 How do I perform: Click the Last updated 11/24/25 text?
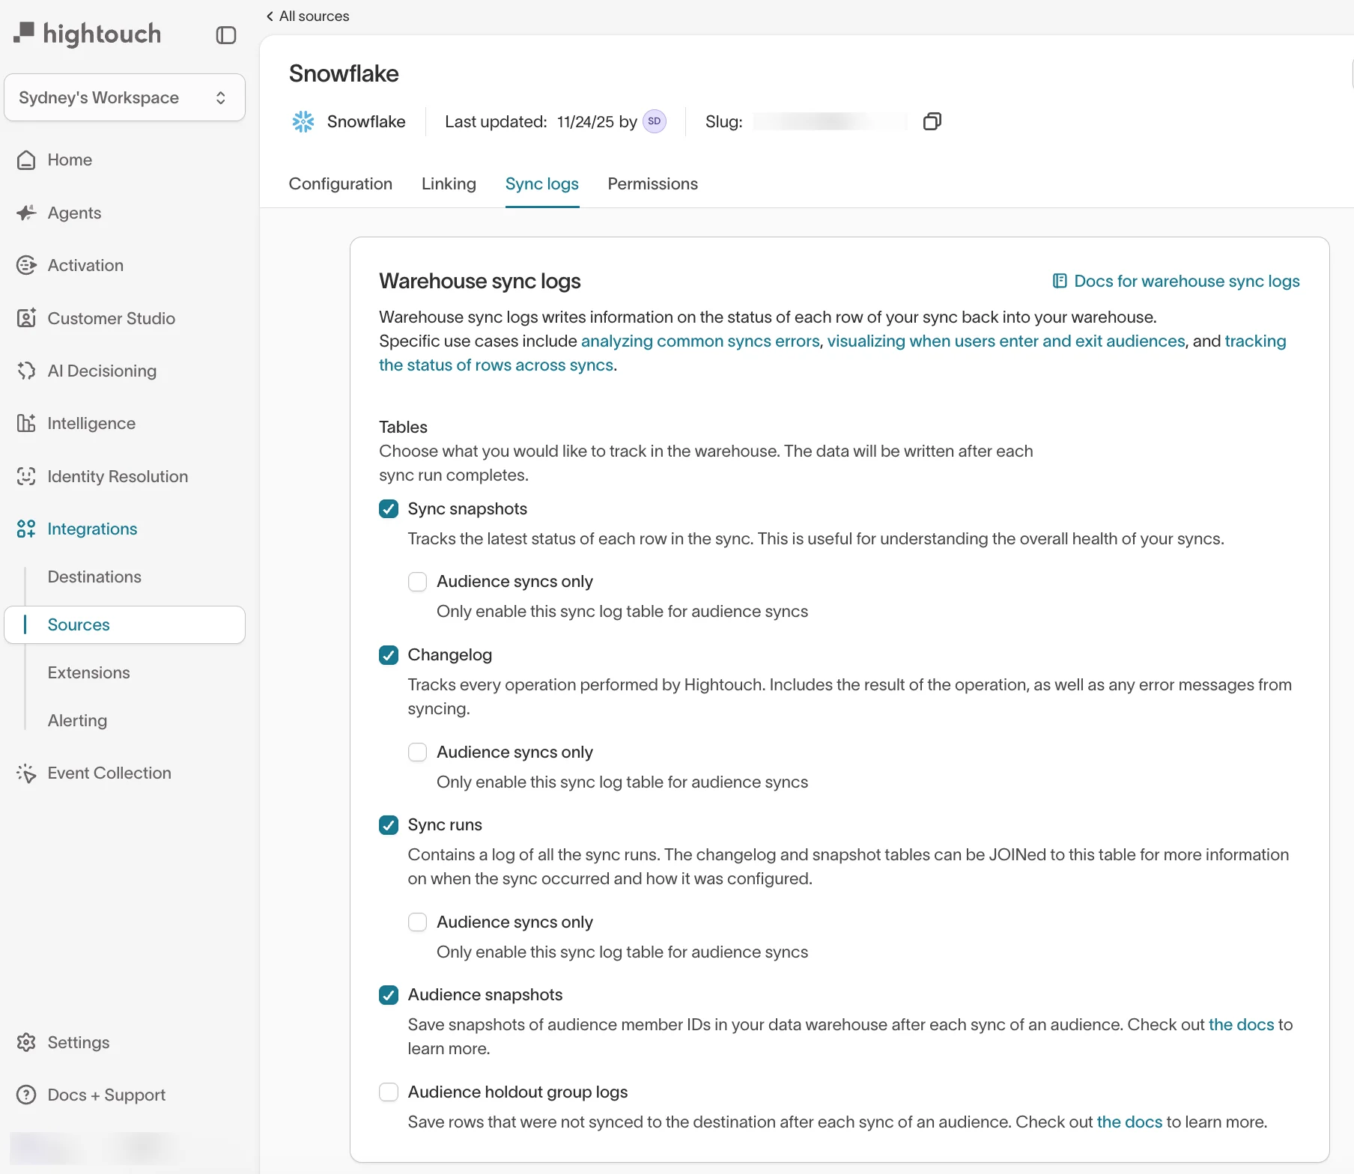[x=541, y=121]
